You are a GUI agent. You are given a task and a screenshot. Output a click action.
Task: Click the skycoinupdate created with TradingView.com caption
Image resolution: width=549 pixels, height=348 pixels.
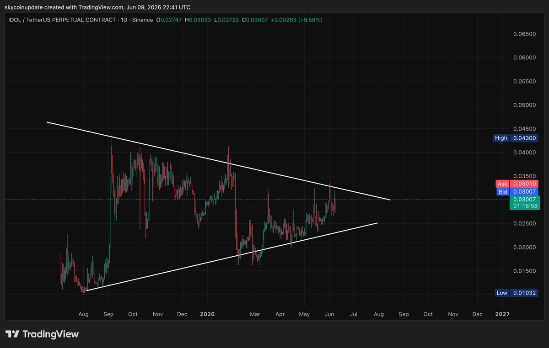97,7
